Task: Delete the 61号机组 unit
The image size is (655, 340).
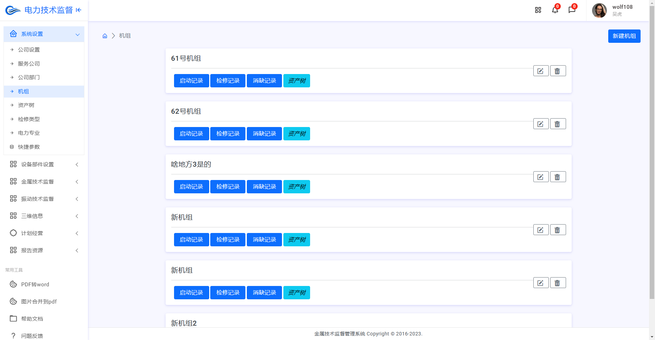Action: pyautogui.click(x=558, y=71)
